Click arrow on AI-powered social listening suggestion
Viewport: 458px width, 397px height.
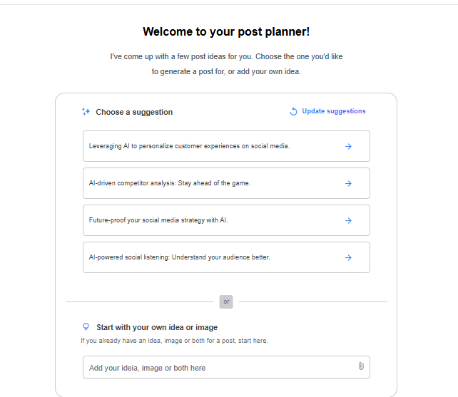(x=348, y=257)
